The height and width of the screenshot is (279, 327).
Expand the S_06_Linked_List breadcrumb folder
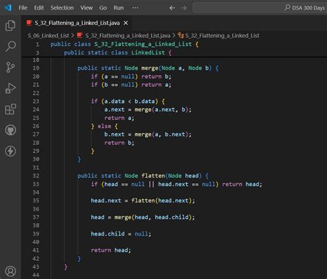(x=48, y=36)
